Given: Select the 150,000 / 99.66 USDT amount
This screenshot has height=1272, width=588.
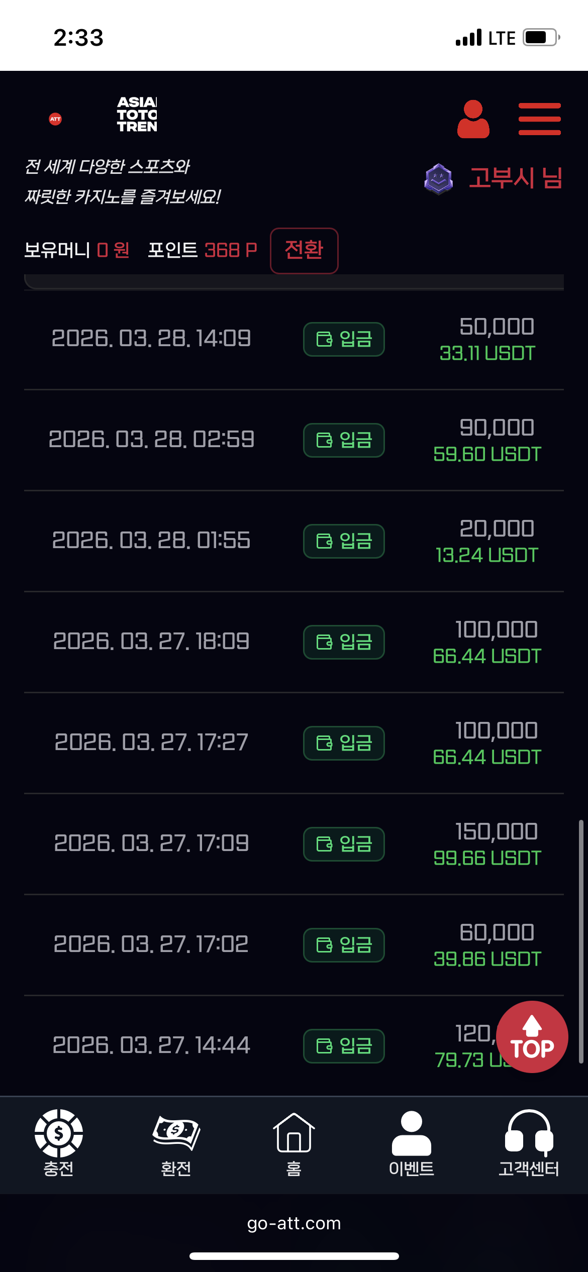Looking at the screenshot, I should coord(487,844).
